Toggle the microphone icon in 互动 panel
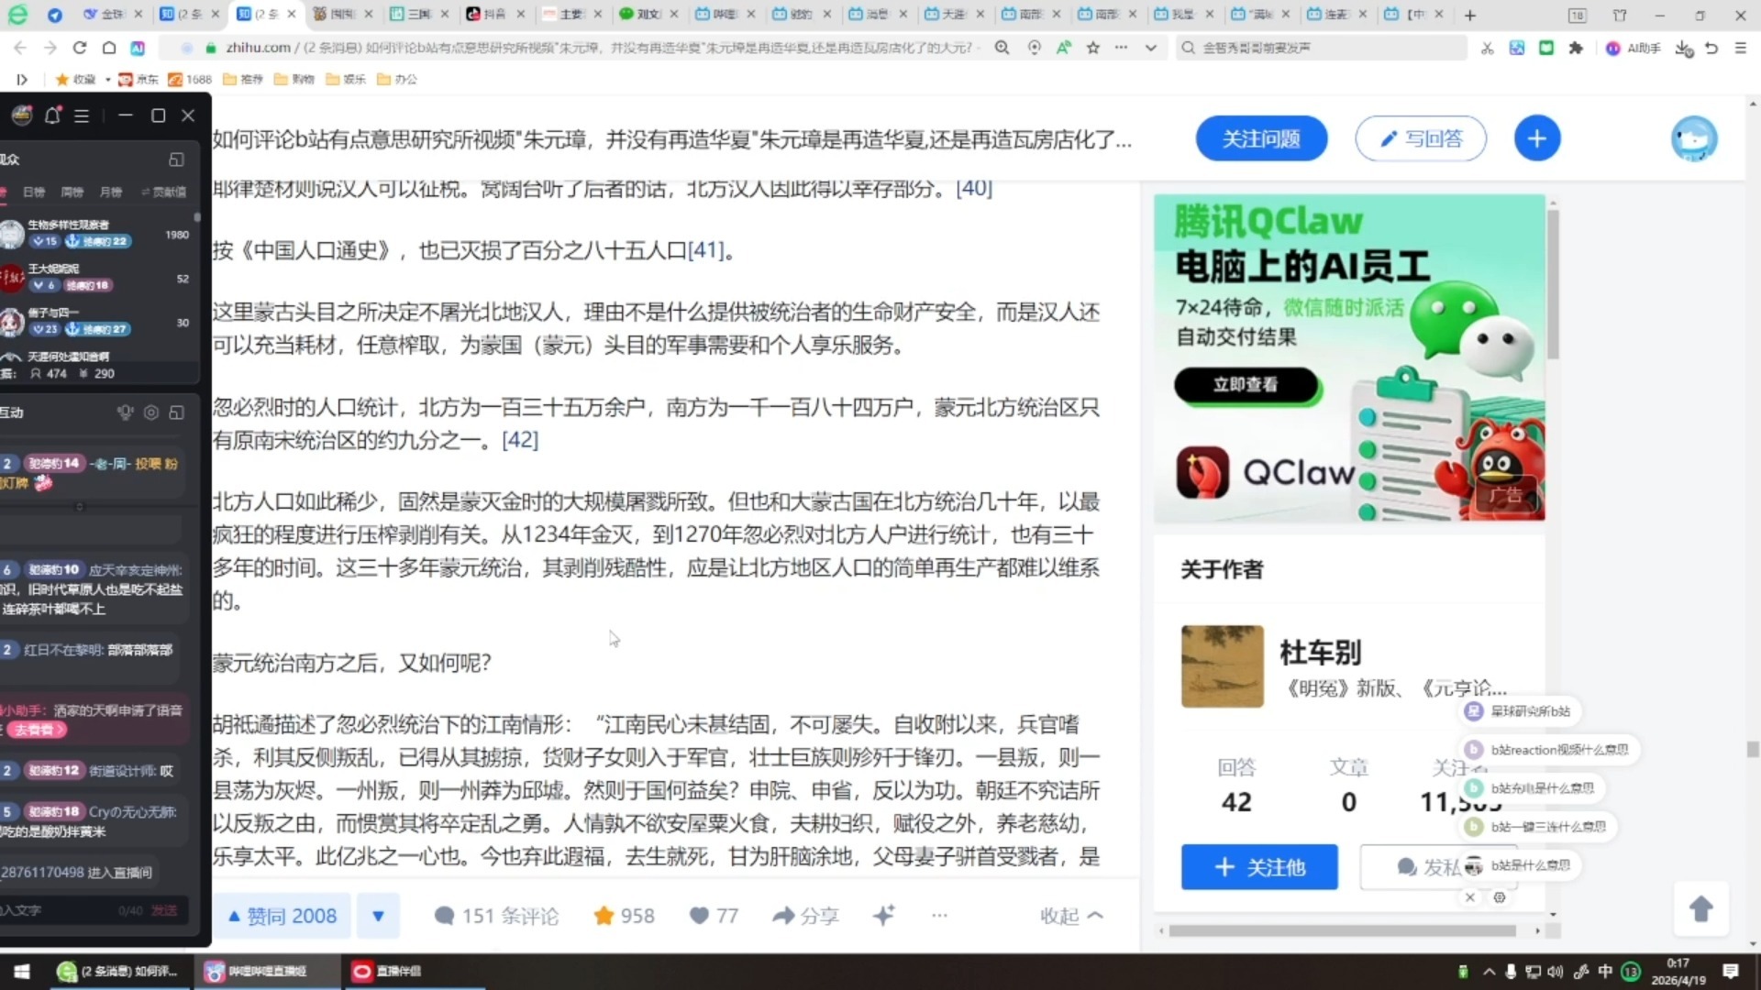This screenshot has width=1761, height=990. 125,412
